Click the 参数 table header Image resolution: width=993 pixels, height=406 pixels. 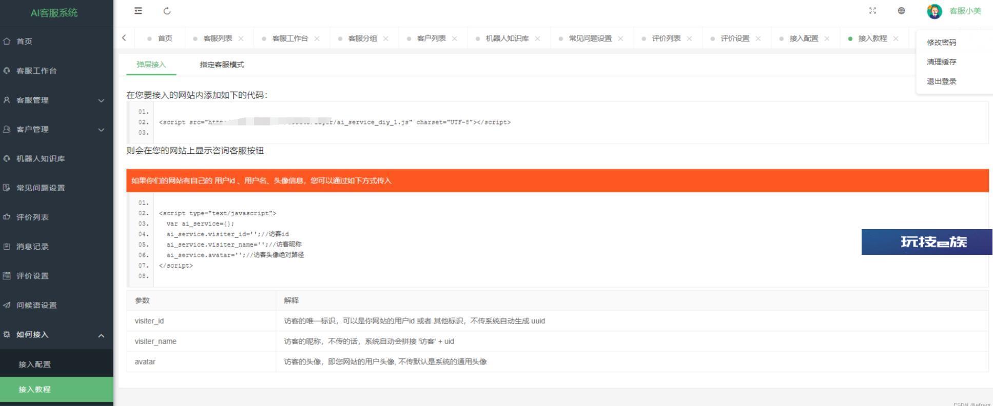coord(201,300)
